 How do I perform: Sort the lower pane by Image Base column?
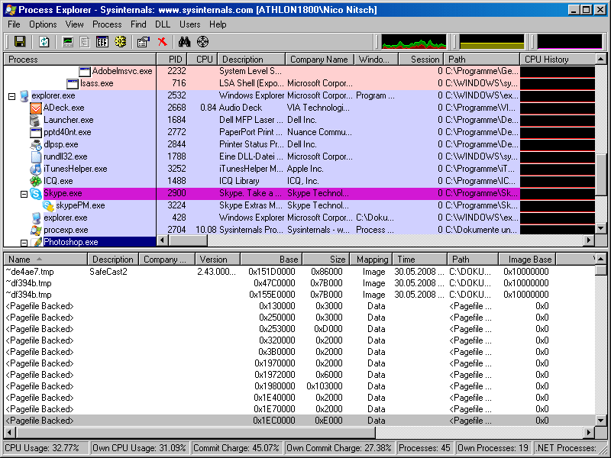click(527, 260)
